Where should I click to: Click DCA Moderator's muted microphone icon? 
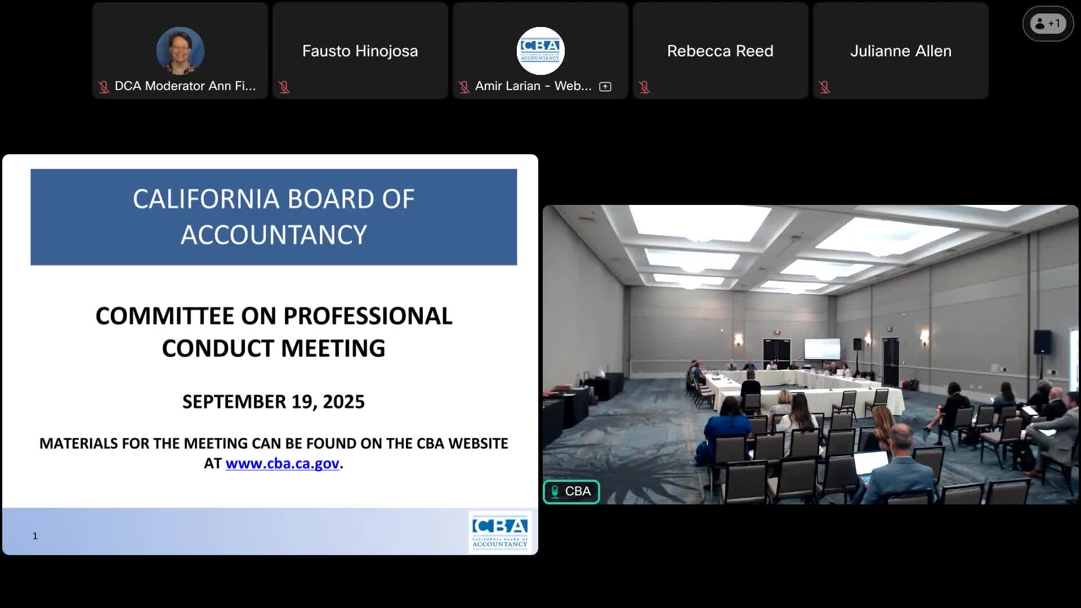(104, 87)
